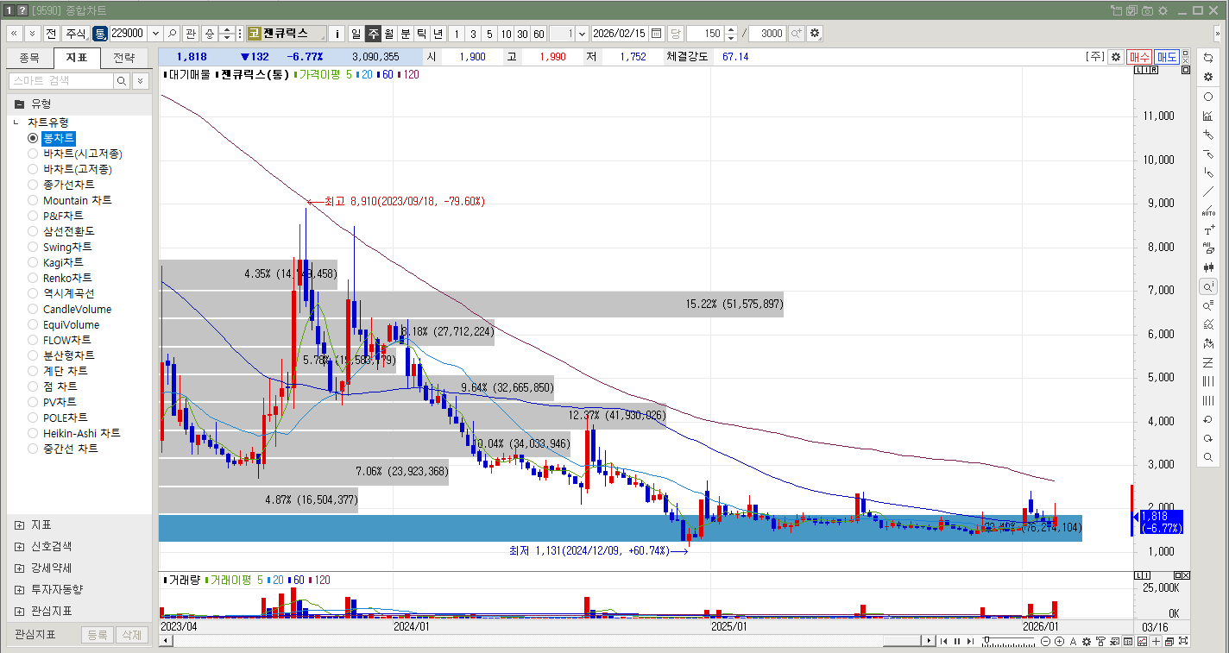Select the text annotation tool
Screen dimensions: 1229x653
point(1208,230)
